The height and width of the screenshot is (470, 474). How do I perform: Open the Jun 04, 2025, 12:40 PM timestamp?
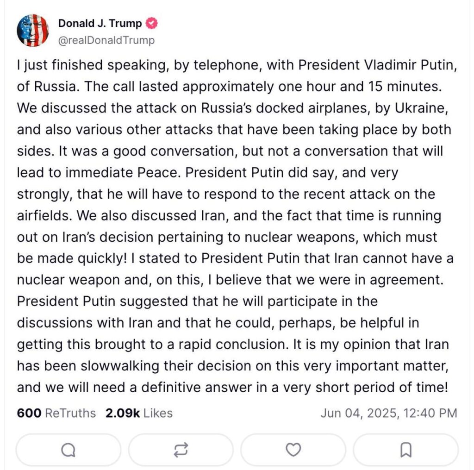point(388,413)
